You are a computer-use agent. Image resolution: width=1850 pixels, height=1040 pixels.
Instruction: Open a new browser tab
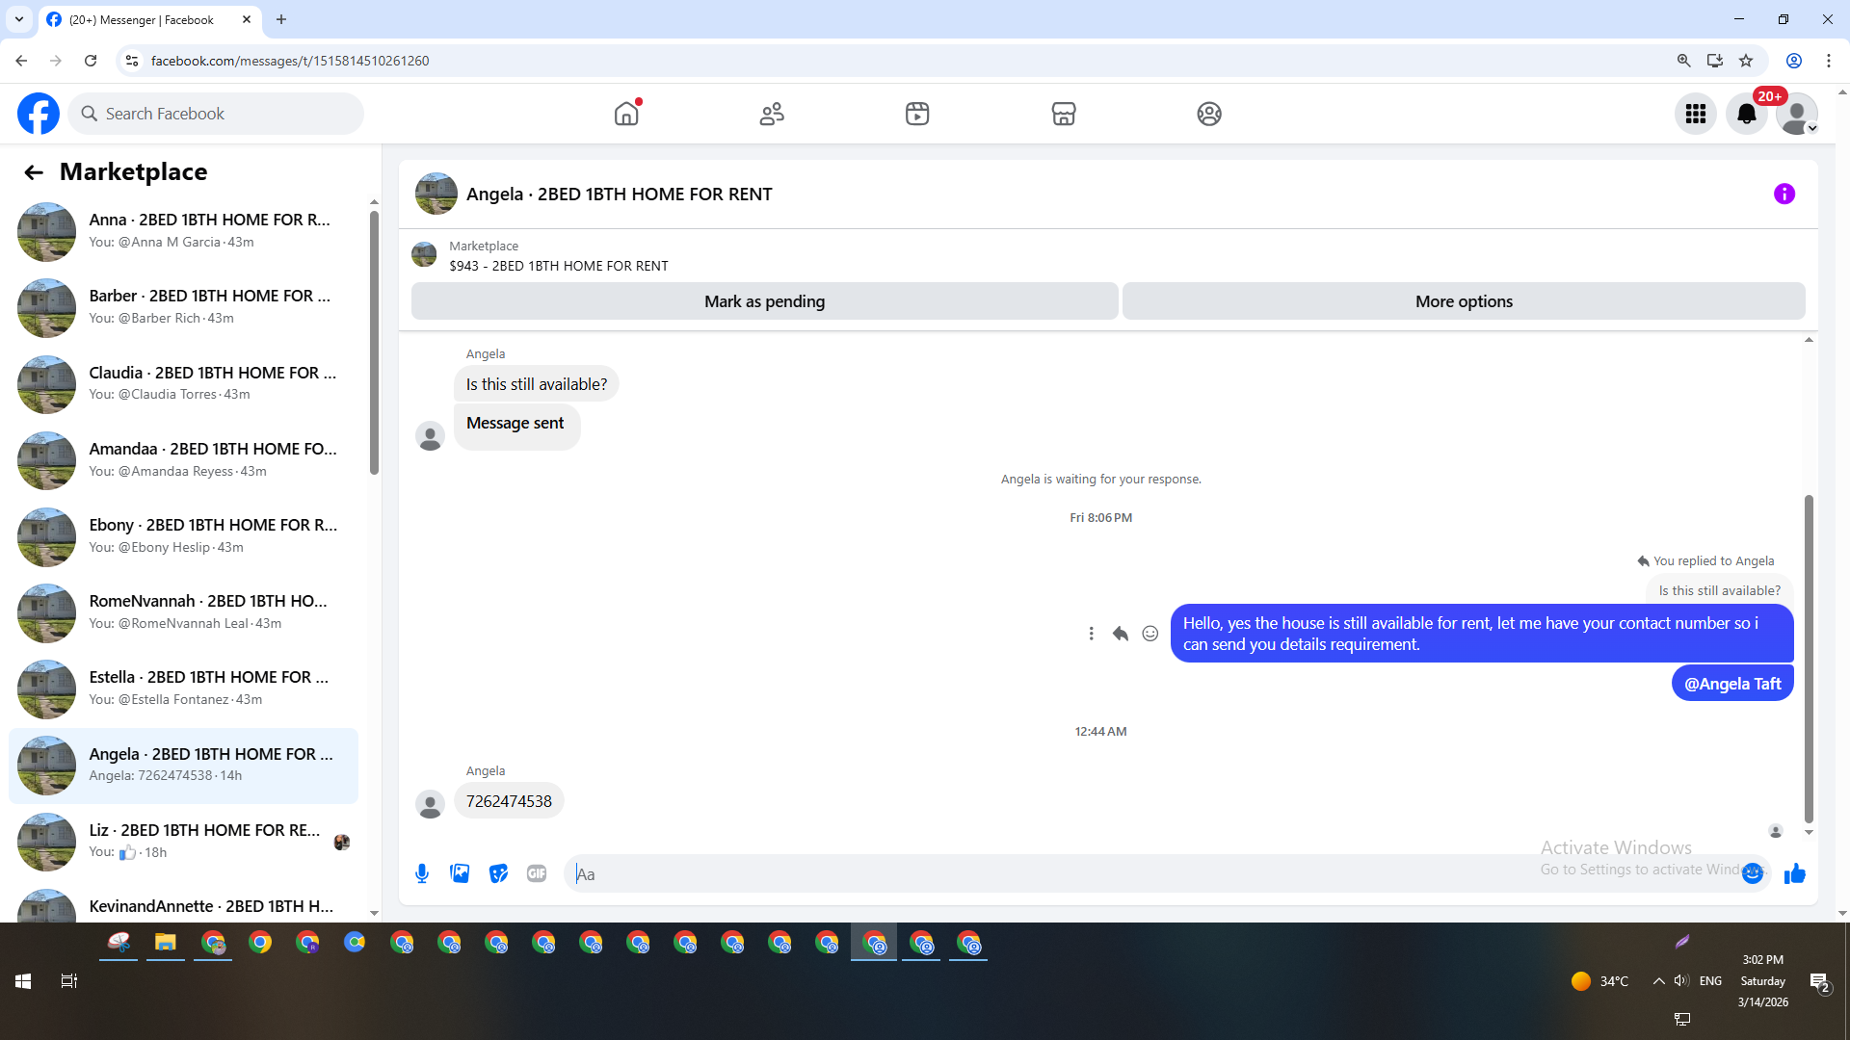click(281, 19)
